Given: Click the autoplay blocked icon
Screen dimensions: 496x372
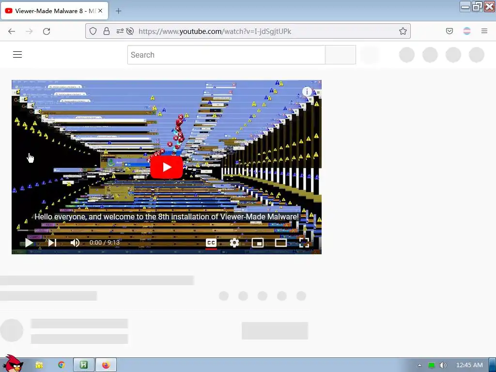Looking at the screenshot, I should click(x=130, y=31).
